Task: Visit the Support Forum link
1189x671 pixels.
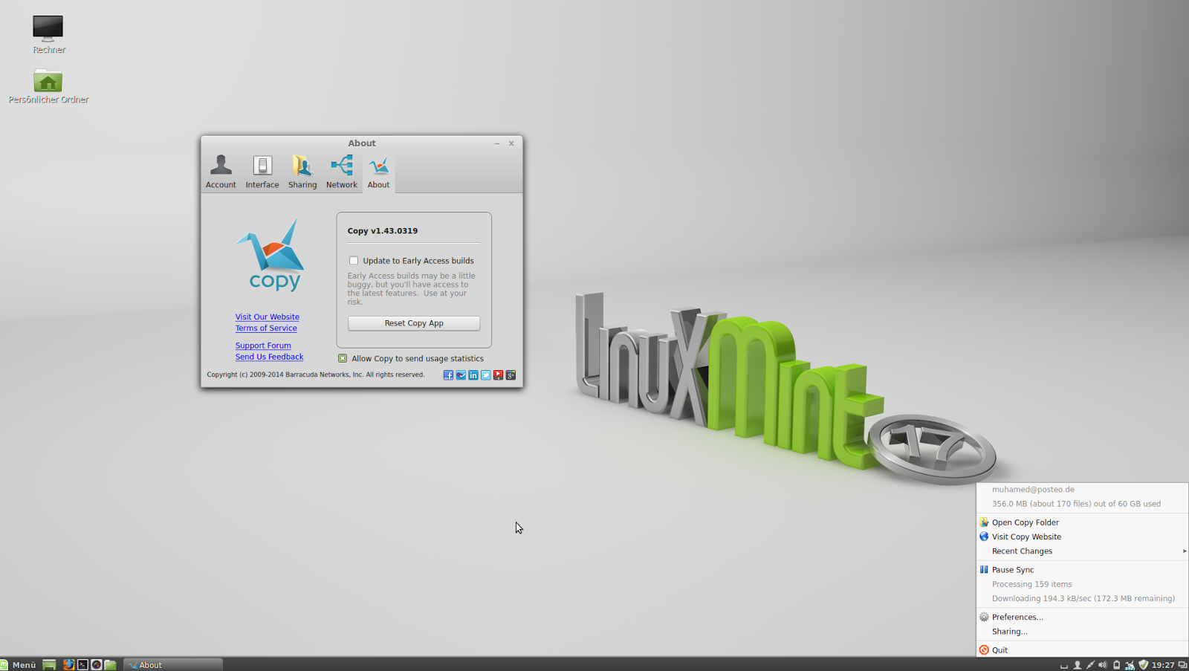Action: (x=263, y=346)
